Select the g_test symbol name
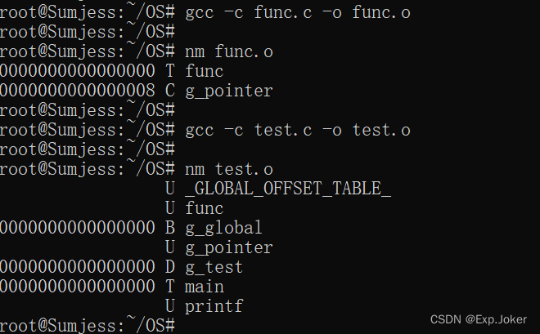540x334 pixels. [214, 267]
